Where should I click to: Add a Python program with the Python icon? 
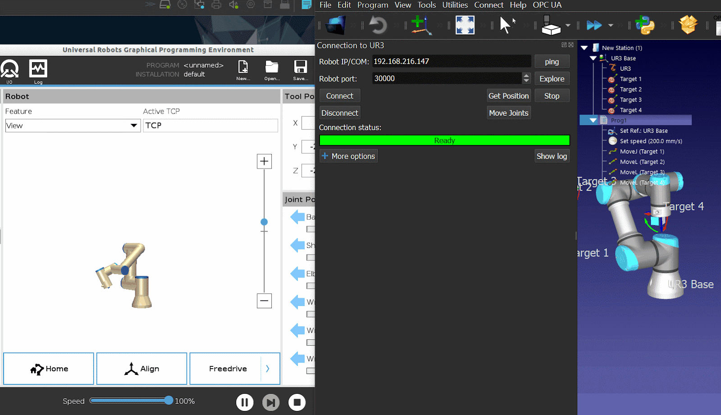point(645,25)
